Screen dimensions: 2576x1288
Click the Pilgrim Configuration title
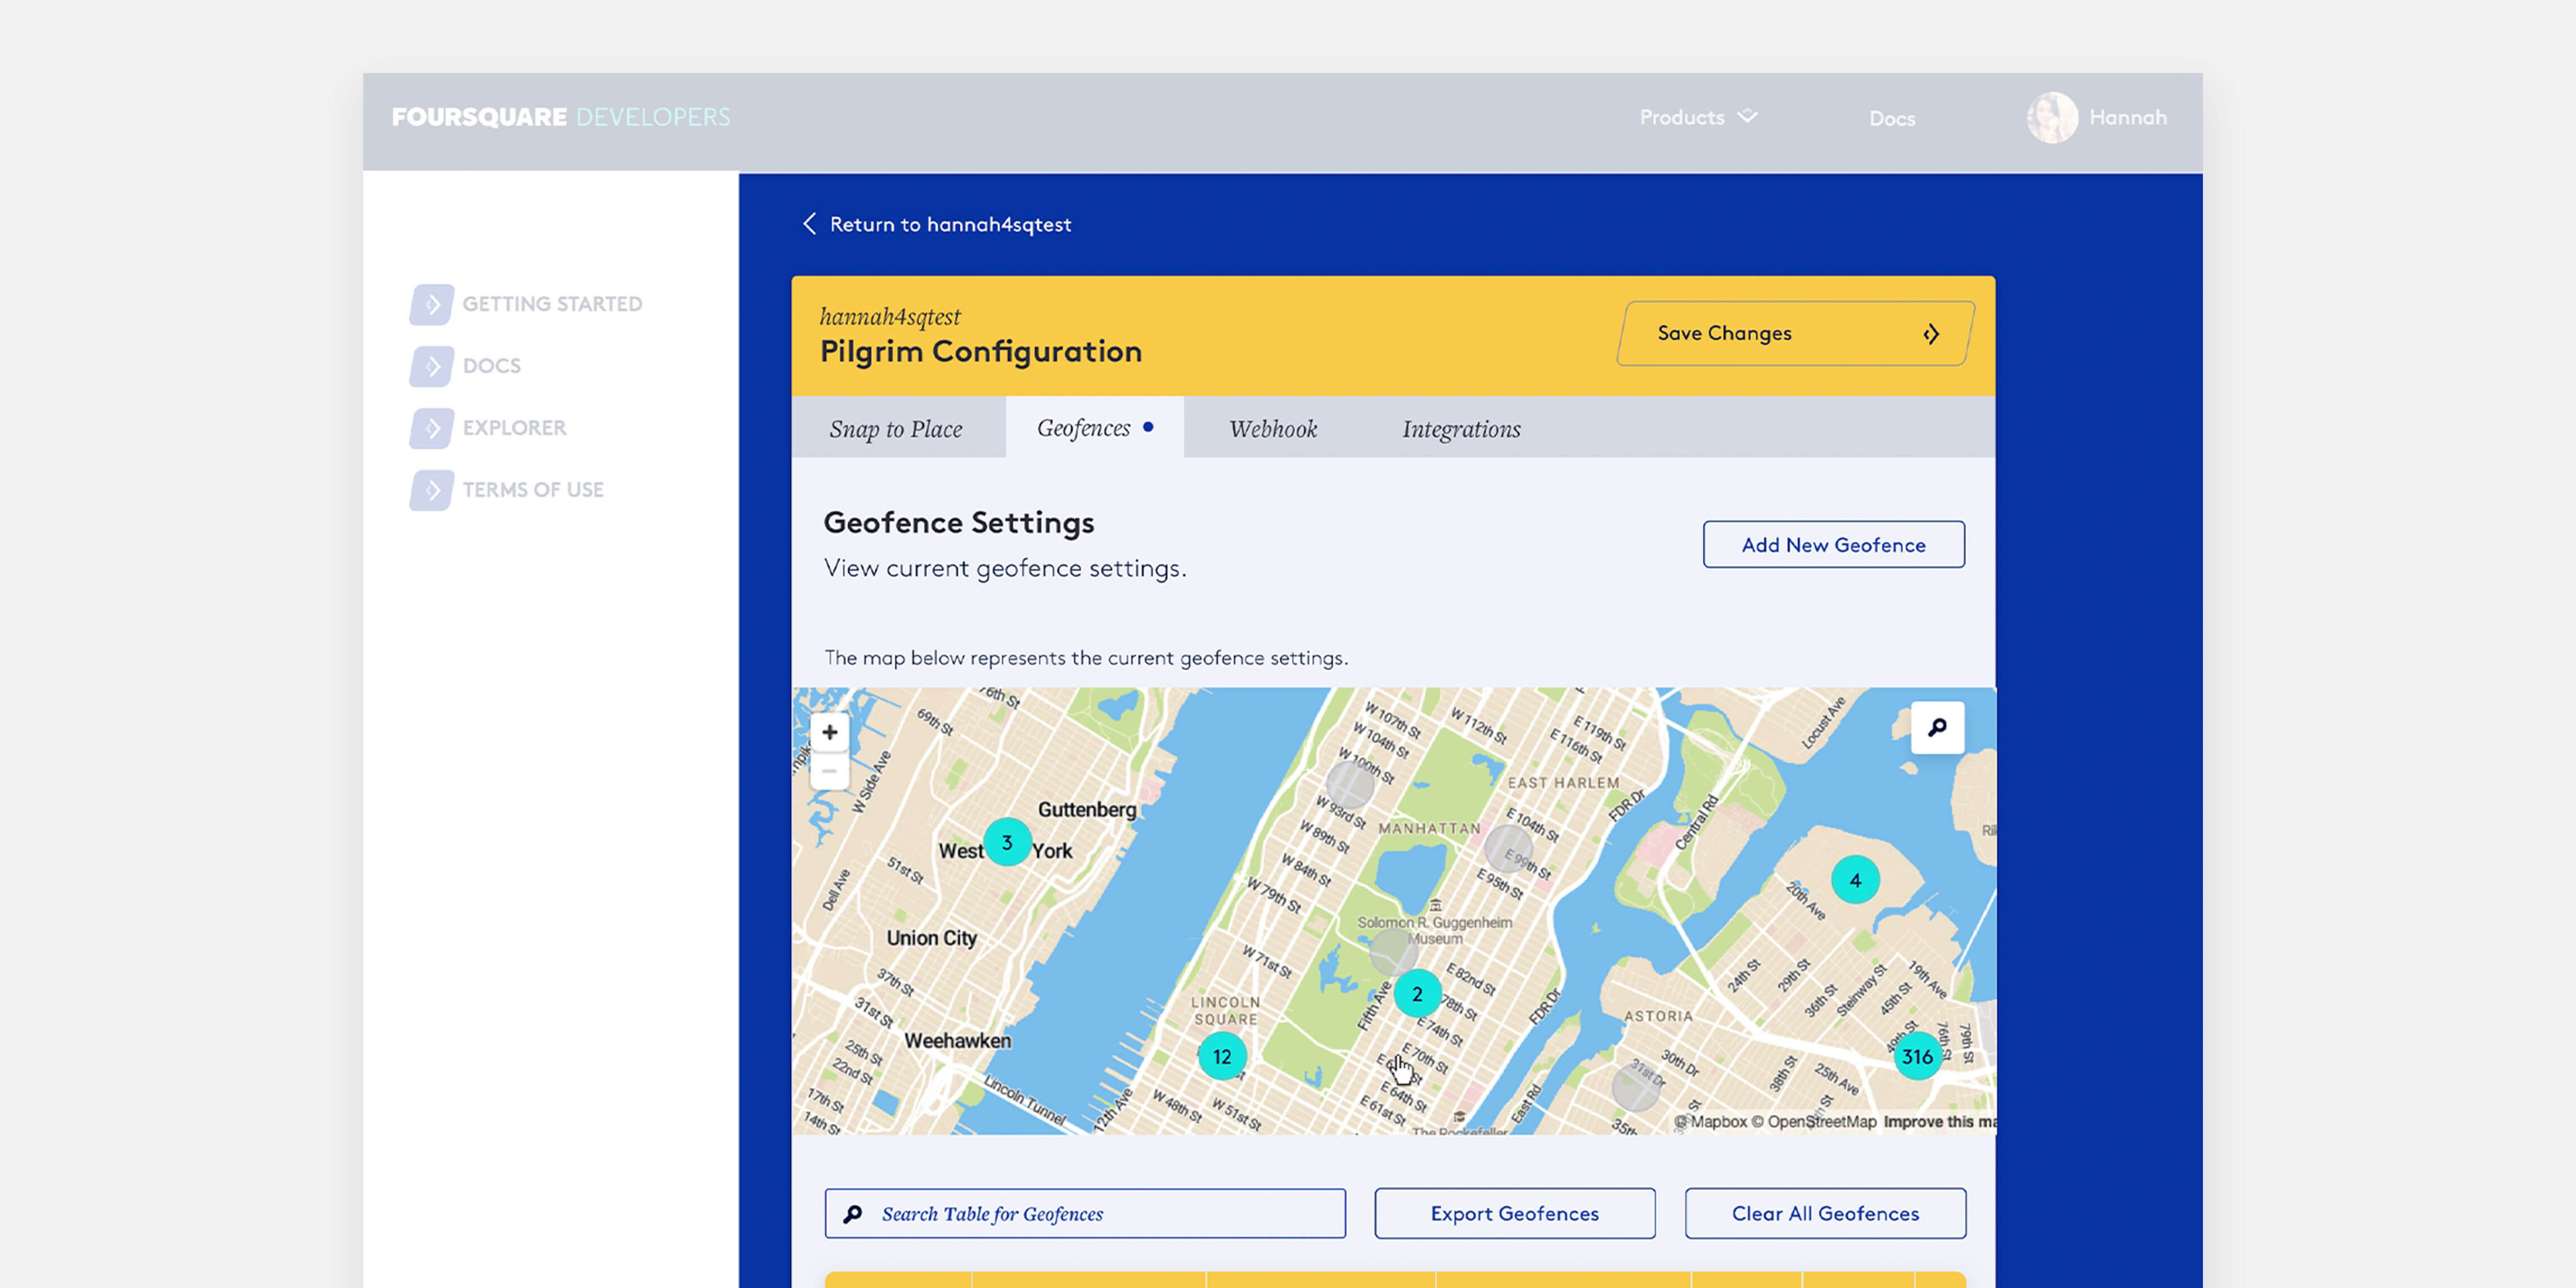pos(981,352)
